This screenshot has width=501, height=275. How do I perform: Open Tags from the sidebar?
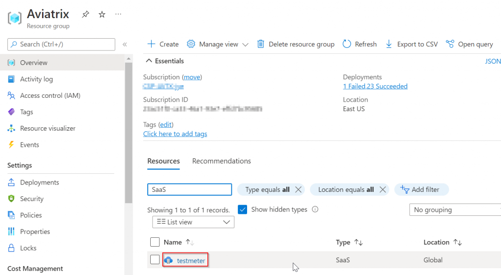(x=26, y=112)
